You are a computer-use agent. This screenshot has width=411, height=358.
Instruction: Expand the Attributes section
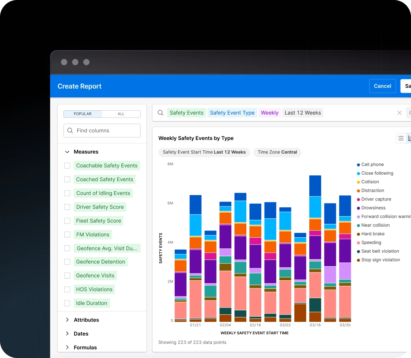click(67, 320)
